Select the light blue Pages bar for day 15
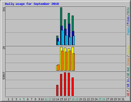Screen dimensions: 131x102 [x=62, y=37]
